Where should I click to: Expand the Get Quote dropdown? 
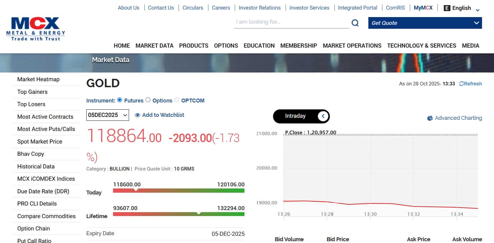[425, 23]
